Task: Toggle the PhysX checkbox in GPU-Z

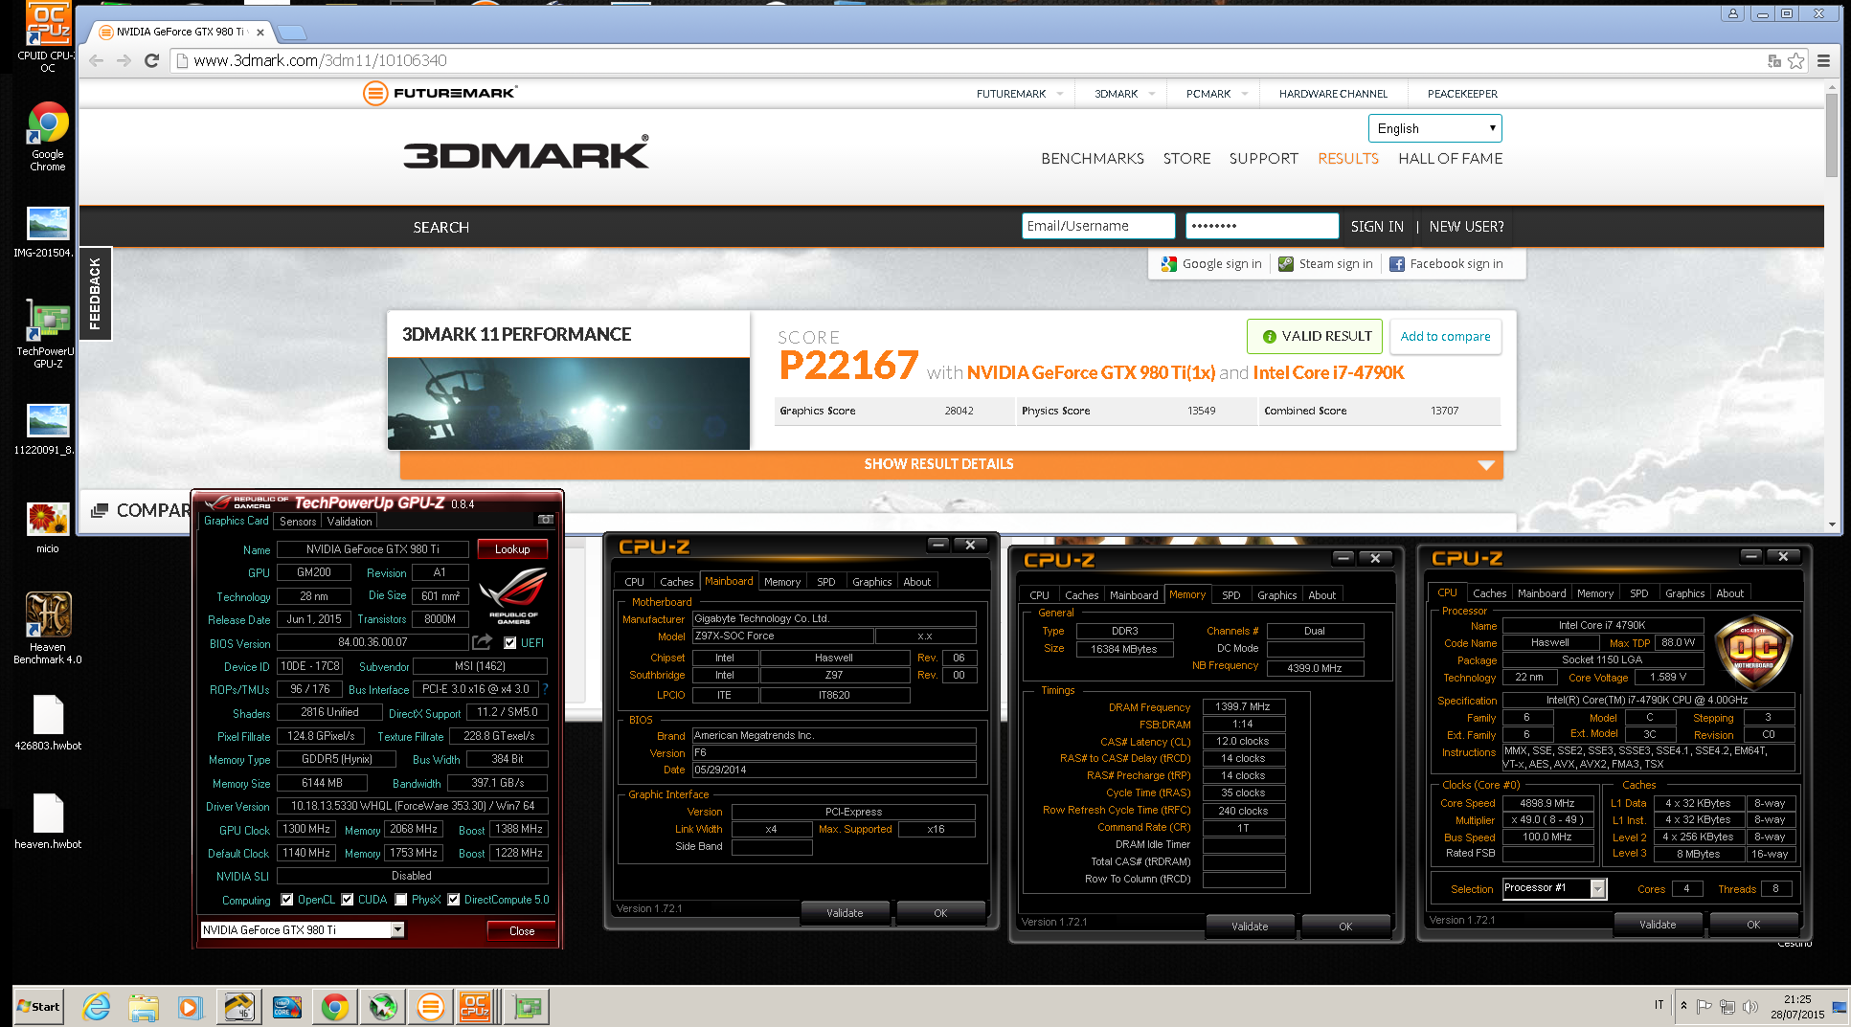Action: click(x=401, y=900)
